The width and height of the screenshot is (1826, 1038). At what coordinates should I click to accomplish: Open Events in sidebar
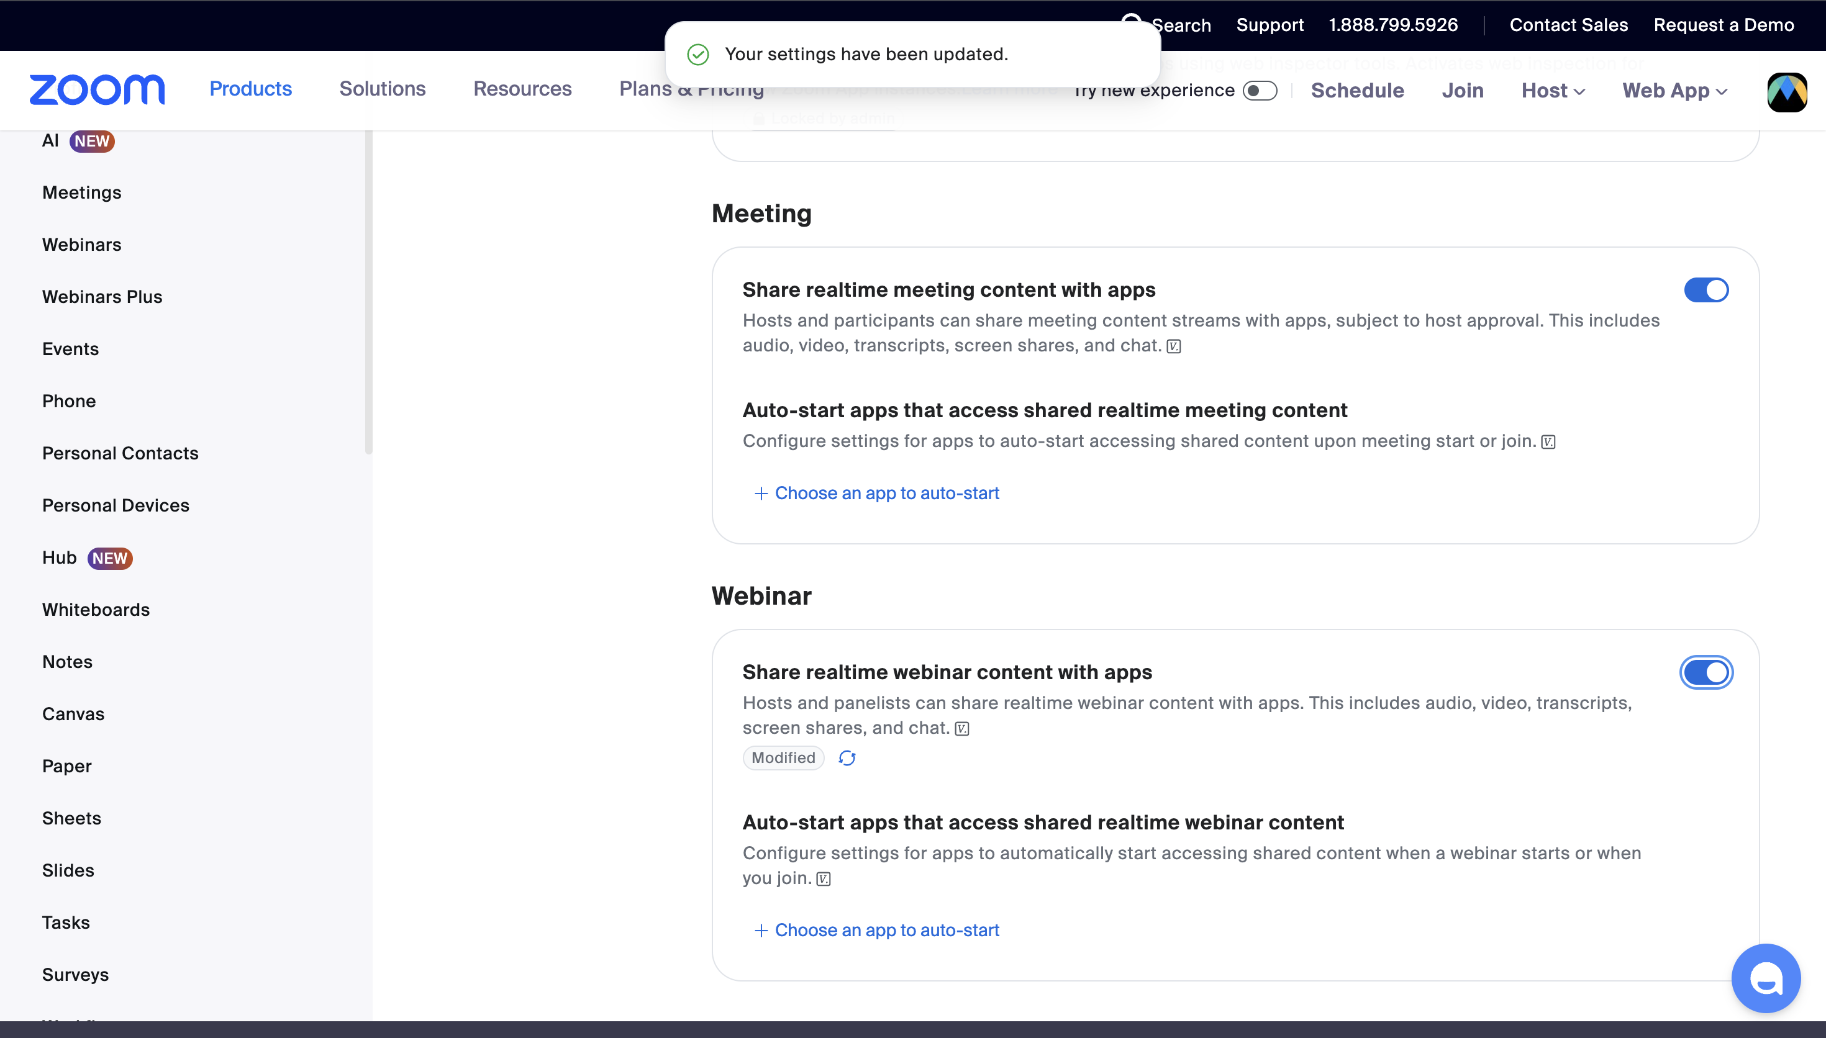coord(71,349)
